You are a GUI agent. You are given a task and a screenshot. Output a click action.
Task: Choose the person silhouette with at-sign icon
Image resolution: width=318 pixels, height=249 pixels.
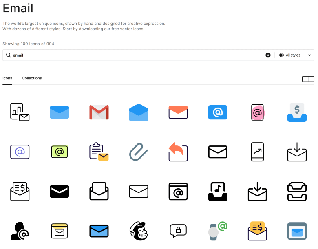coord(20,231)
